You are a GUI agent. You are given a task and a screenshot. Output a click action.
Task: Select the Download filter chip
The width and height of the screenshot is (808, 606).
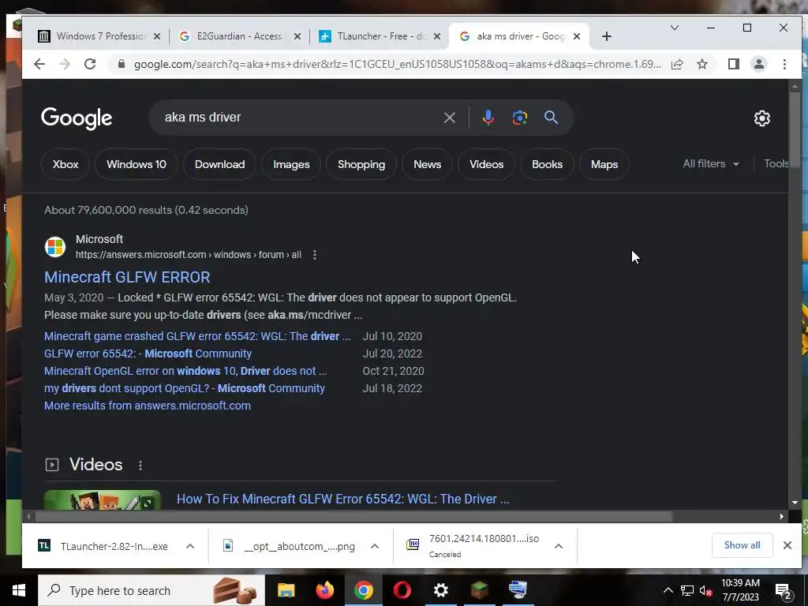pyautogui.click(x=219, y=164)
